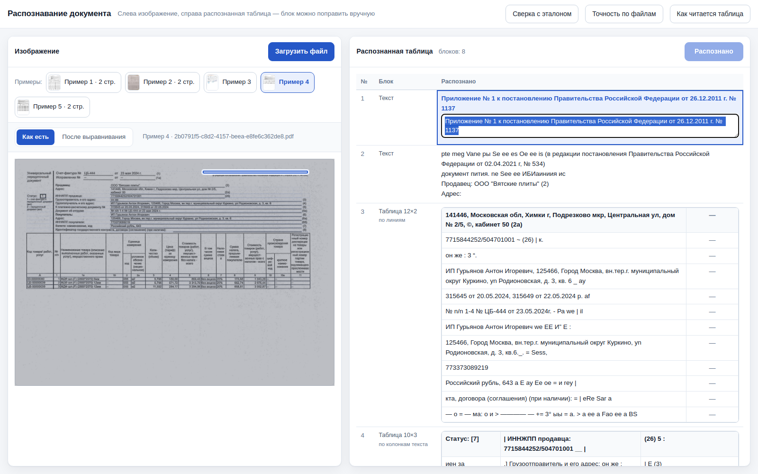Choose the Пример 3 sample document
The width and height of the screenshot is (758, 474).
[230, 82]
